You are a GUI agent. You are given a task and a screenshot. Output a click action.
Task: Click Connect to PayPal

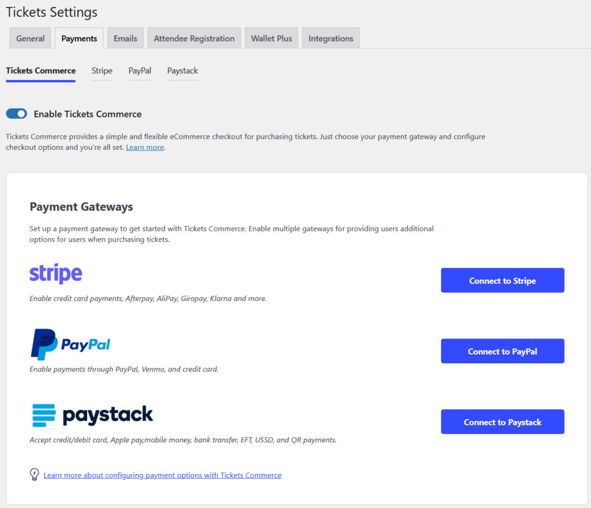[x=502, y=351]
